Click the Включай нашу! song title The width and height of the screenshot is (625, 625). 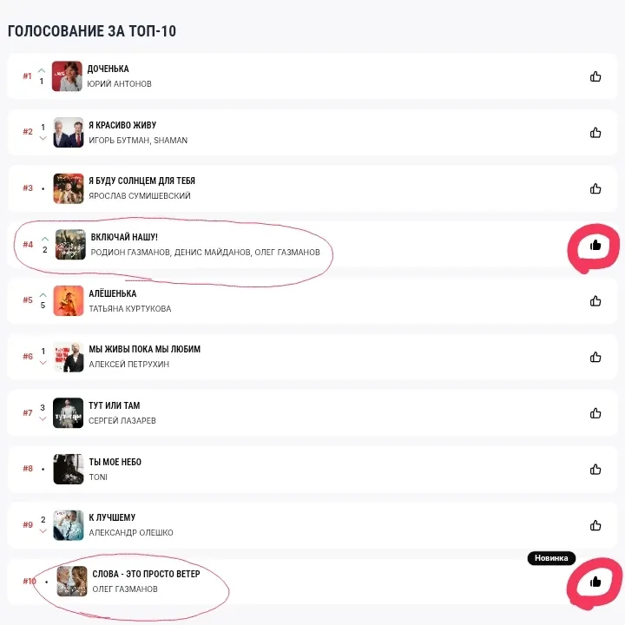click(x=124, y=237)
